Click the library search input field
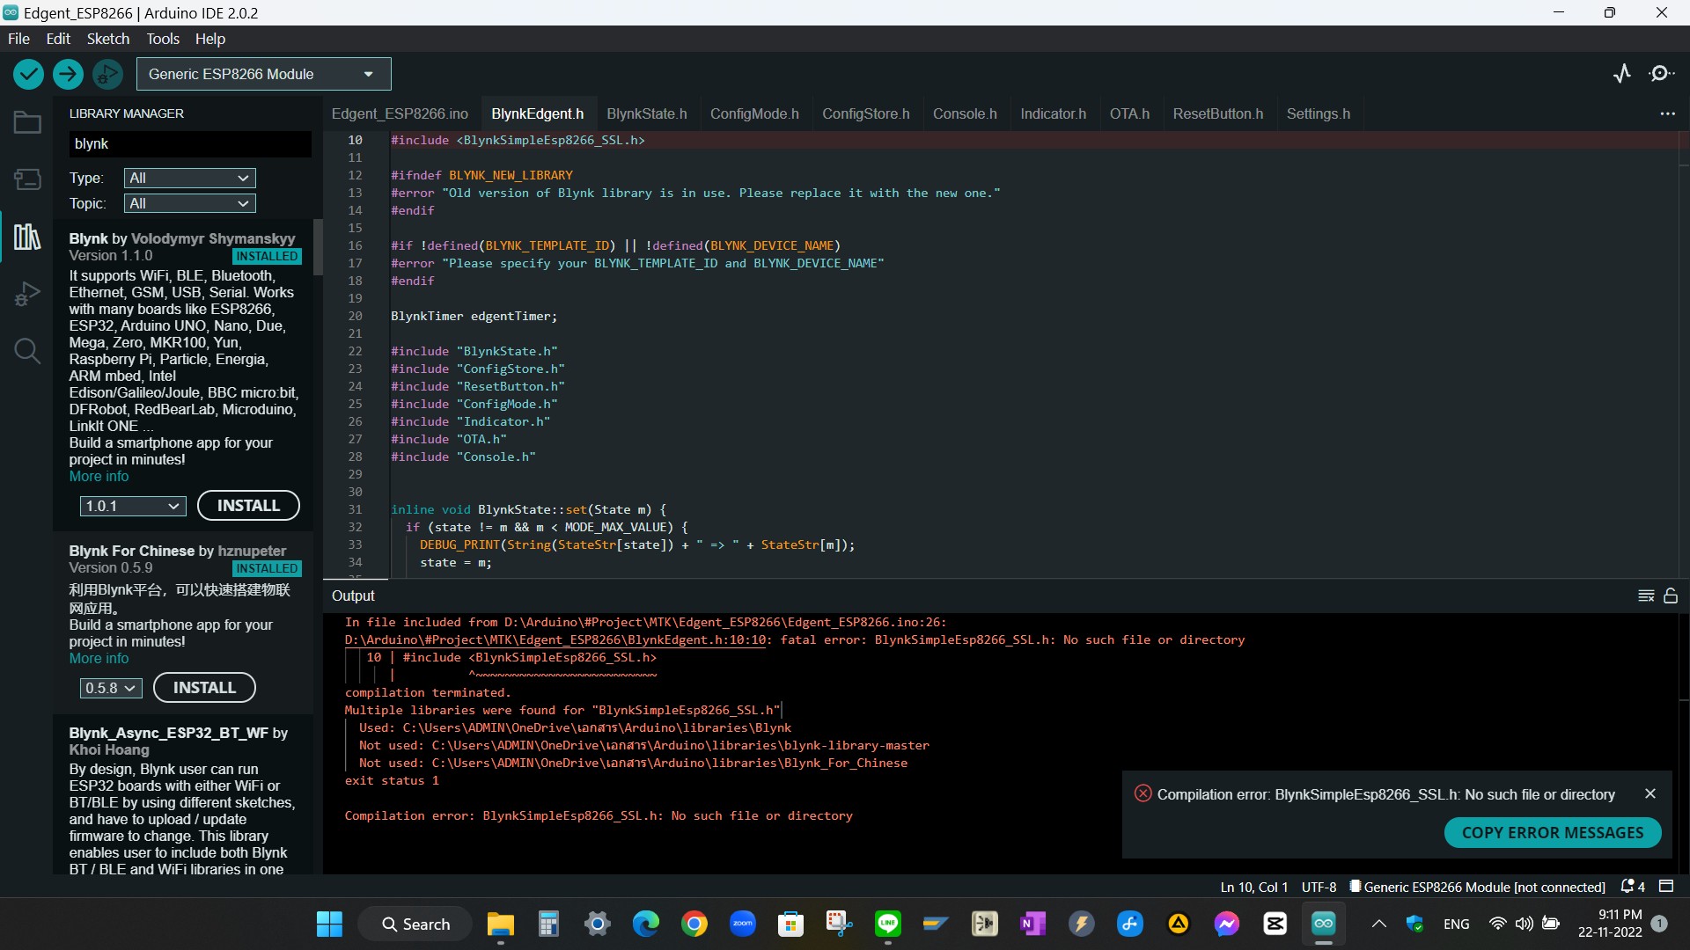Viewport: 1690px width, 950px height. pos(189,143)
